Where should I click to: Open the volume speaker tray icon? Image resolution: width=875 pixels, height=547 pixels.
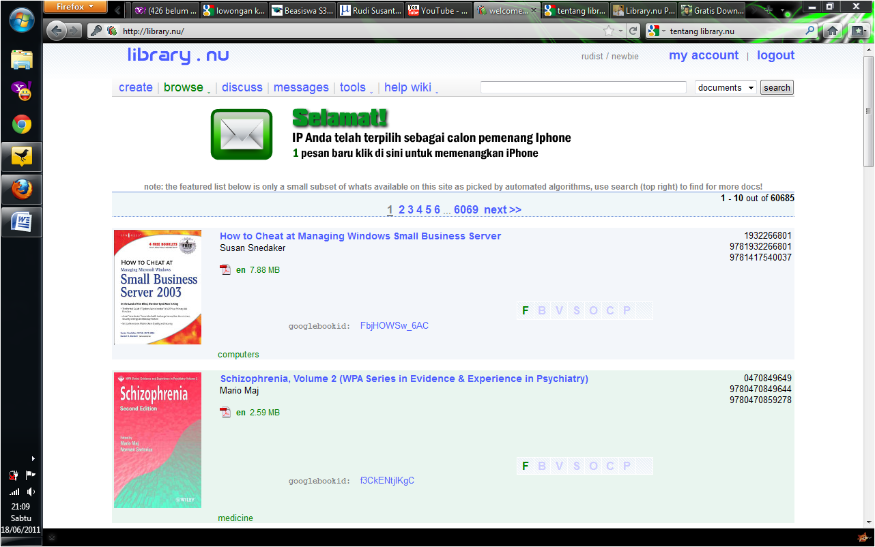(x=31, y=491)
